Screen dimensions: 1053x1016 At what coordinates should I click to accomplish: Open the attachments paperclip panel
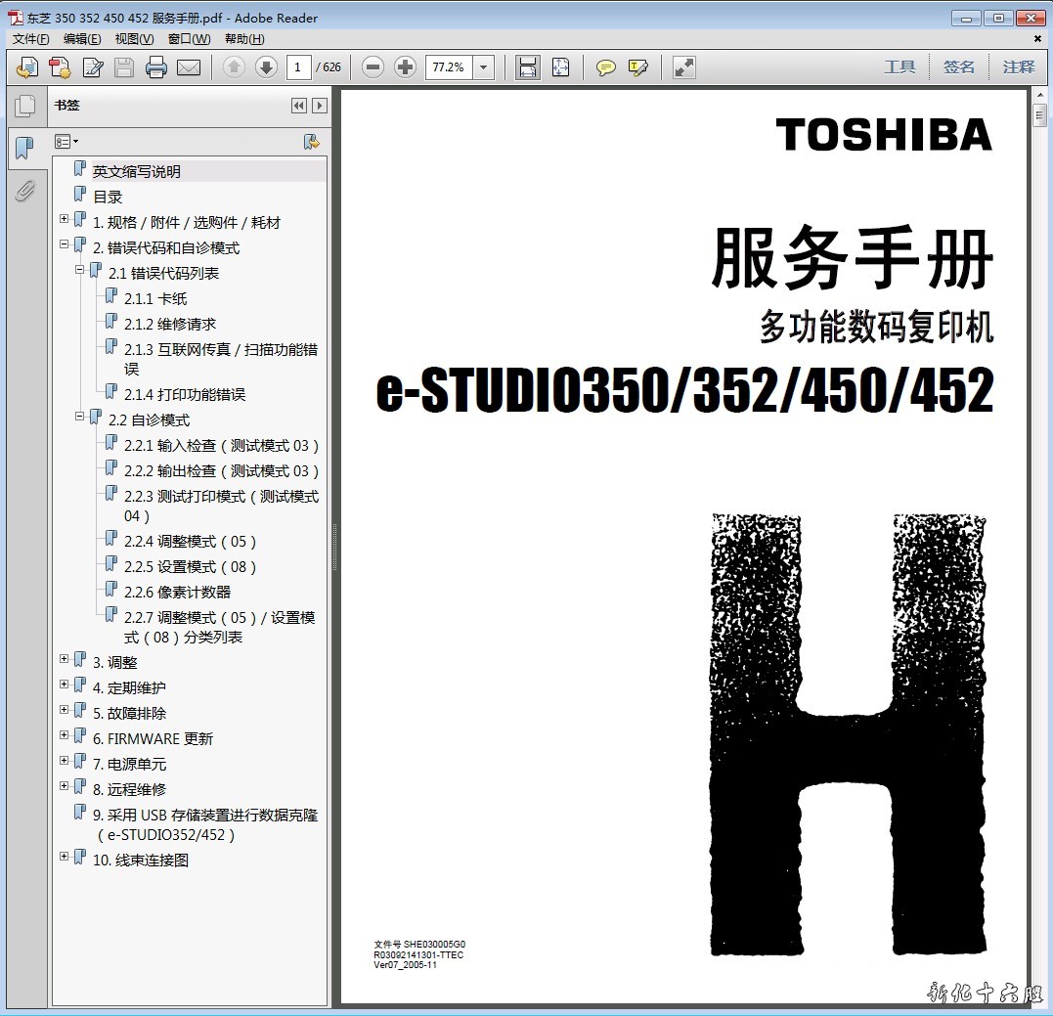tap(25, 190)
